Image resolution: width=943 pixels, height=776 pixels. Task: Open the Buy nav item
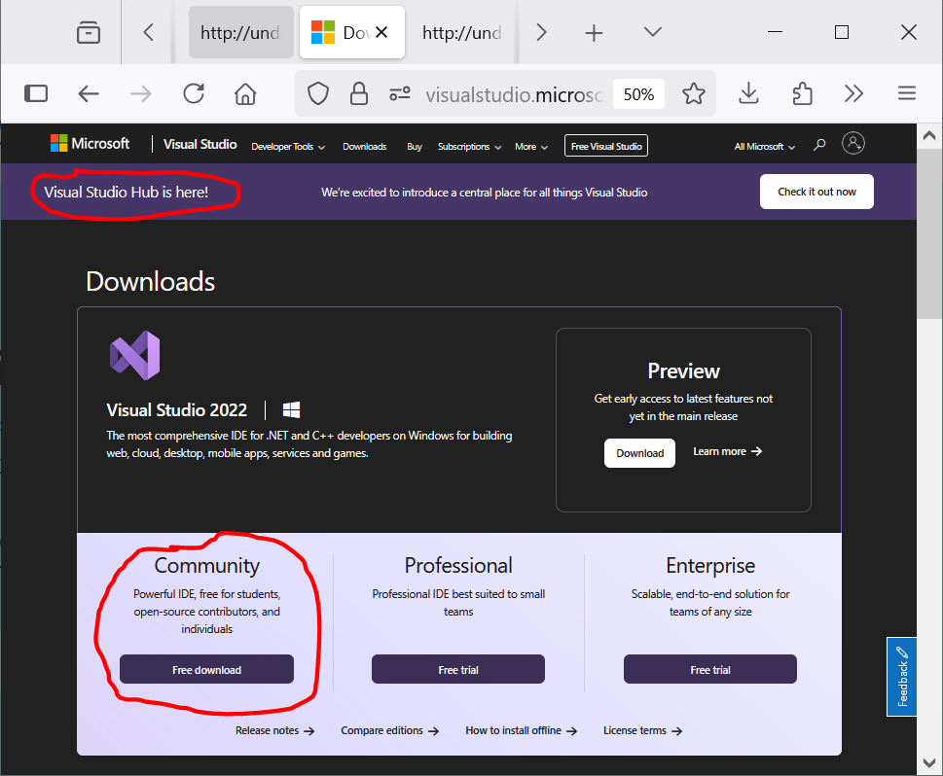415,147
